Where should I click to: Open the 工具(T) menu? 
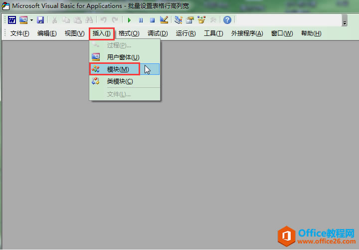click(213, 33)
